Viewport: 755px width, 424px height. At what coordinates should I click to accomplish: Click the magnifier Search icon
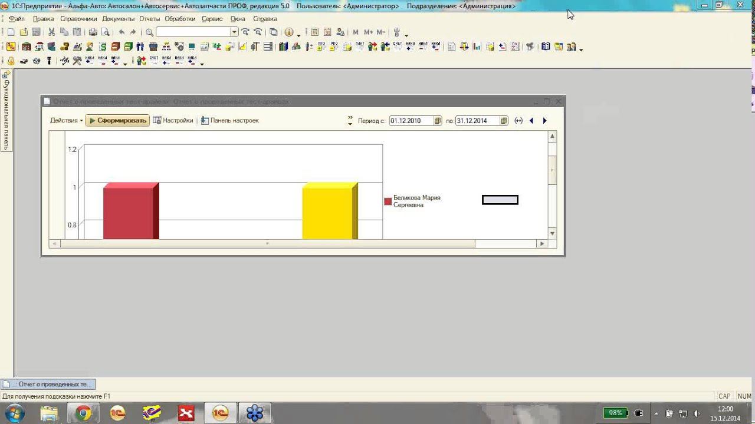coord(150,32)
